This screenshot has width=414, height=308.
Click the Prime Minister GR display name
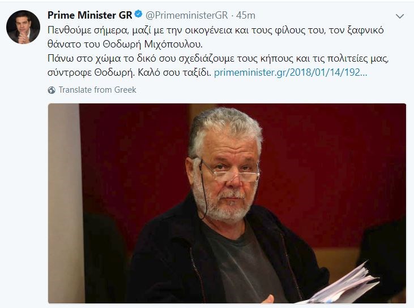pyautogui.click(x=90, y=15)
